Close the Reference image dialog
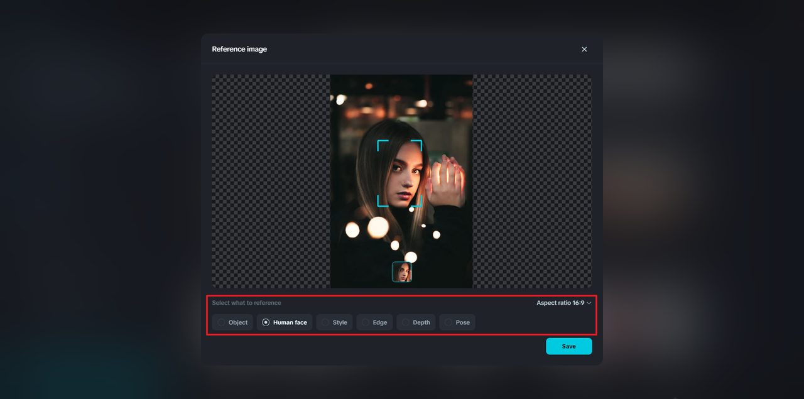Screen dimensions: 804x399 (584, 49)
